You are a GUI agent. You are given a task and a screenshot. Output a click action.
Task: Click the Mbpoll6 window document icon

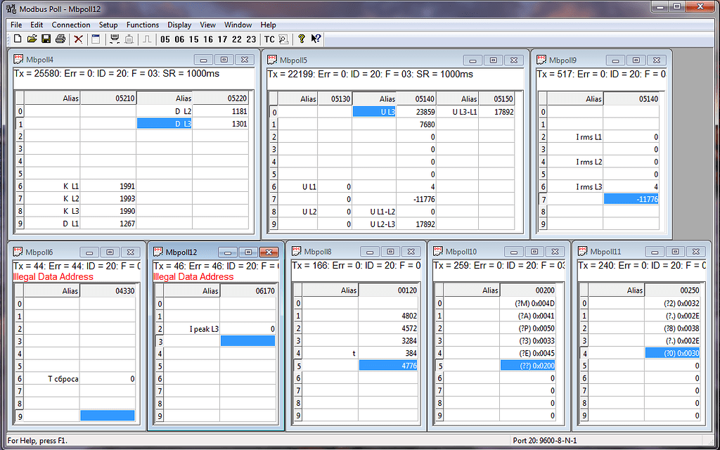(x=18, y=252)
